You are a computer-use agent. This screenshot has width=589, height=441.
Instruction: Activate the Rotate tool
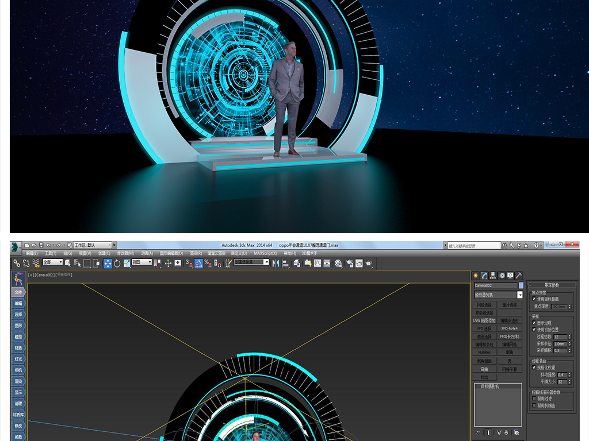(117, 263)
